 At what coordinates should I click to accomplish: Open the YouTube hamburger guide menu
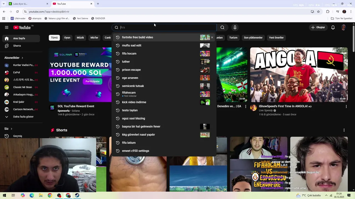pos(7,27)
